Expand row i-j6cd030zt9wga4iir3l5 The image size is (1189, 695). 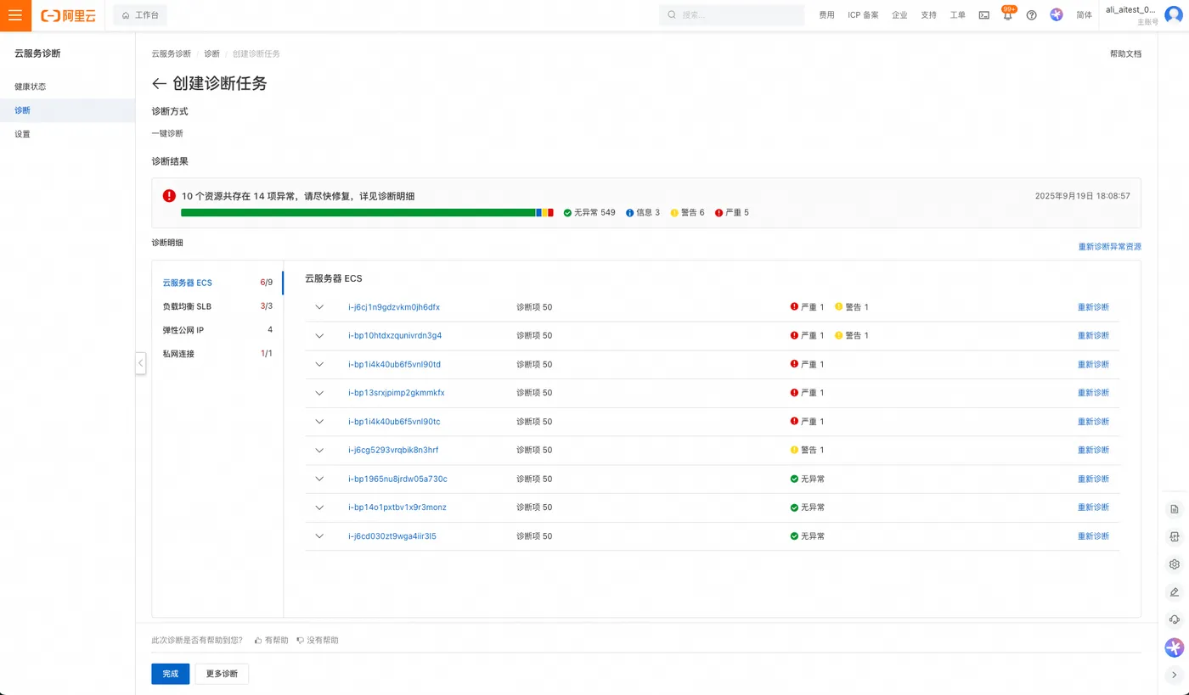pyautogui.click(x=319, y=536)
